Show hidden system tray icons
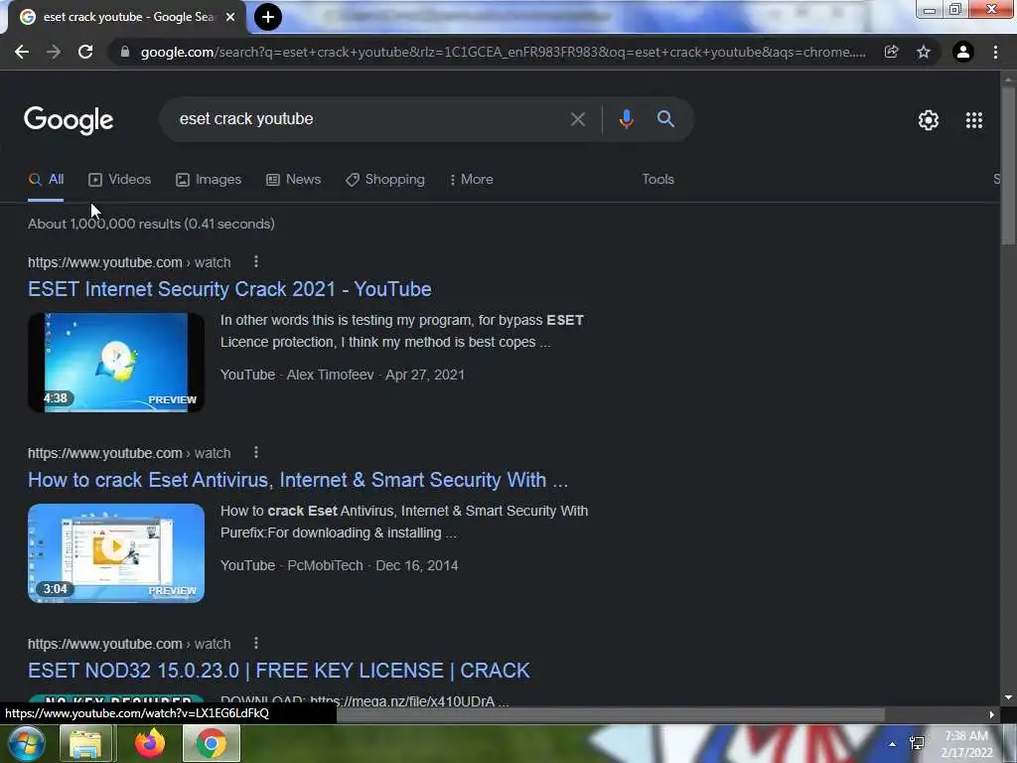The image size is (1017, 763). click(893, 744)
